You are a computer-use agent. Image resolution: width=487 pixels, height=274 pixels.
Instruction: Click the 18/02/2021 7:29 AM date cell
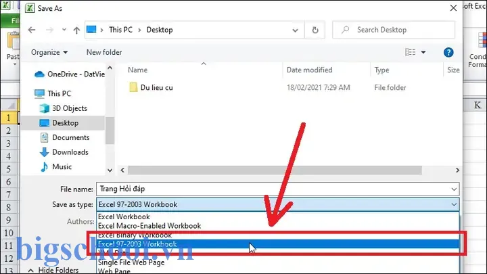tap(318, 87)
